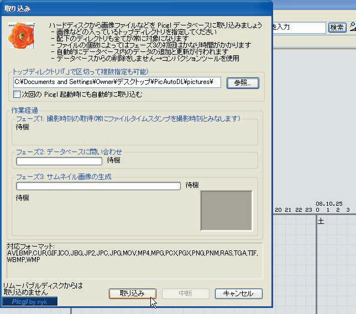Focus the search input field behind dialog
Image resolution: width=356 pixels, height=314 pixels.
coord(299,28)
